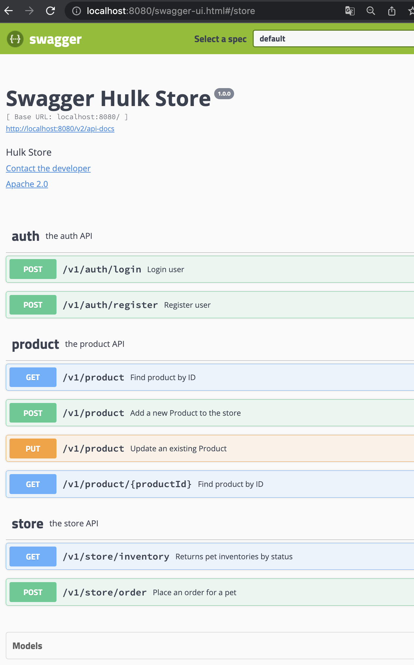
Task: Click the site information icon in the address bar
Action: [x=76, y=11]
